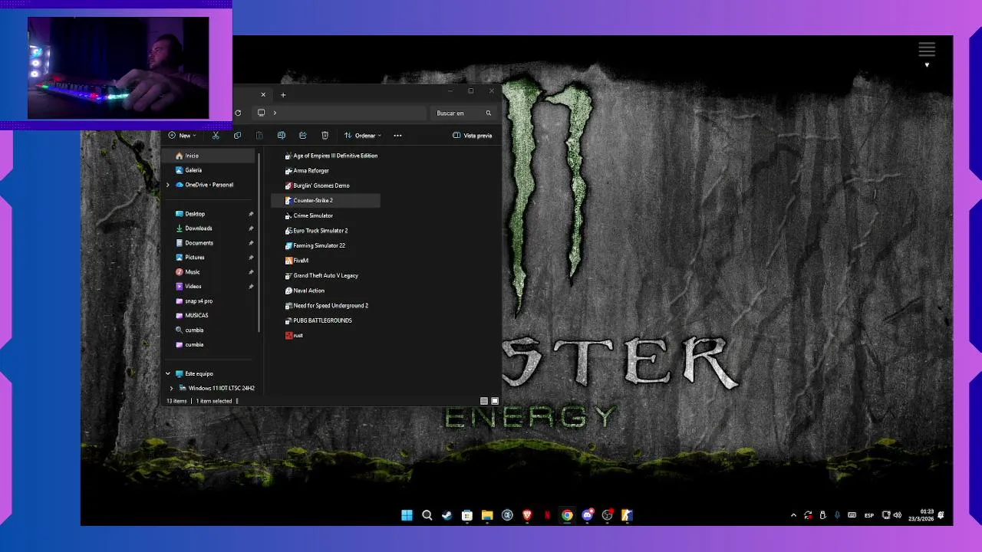The height and width of the screenshot is (552, 982).
Task: Open File Explorer from the taskbar
Action: (x=487, y=515)
